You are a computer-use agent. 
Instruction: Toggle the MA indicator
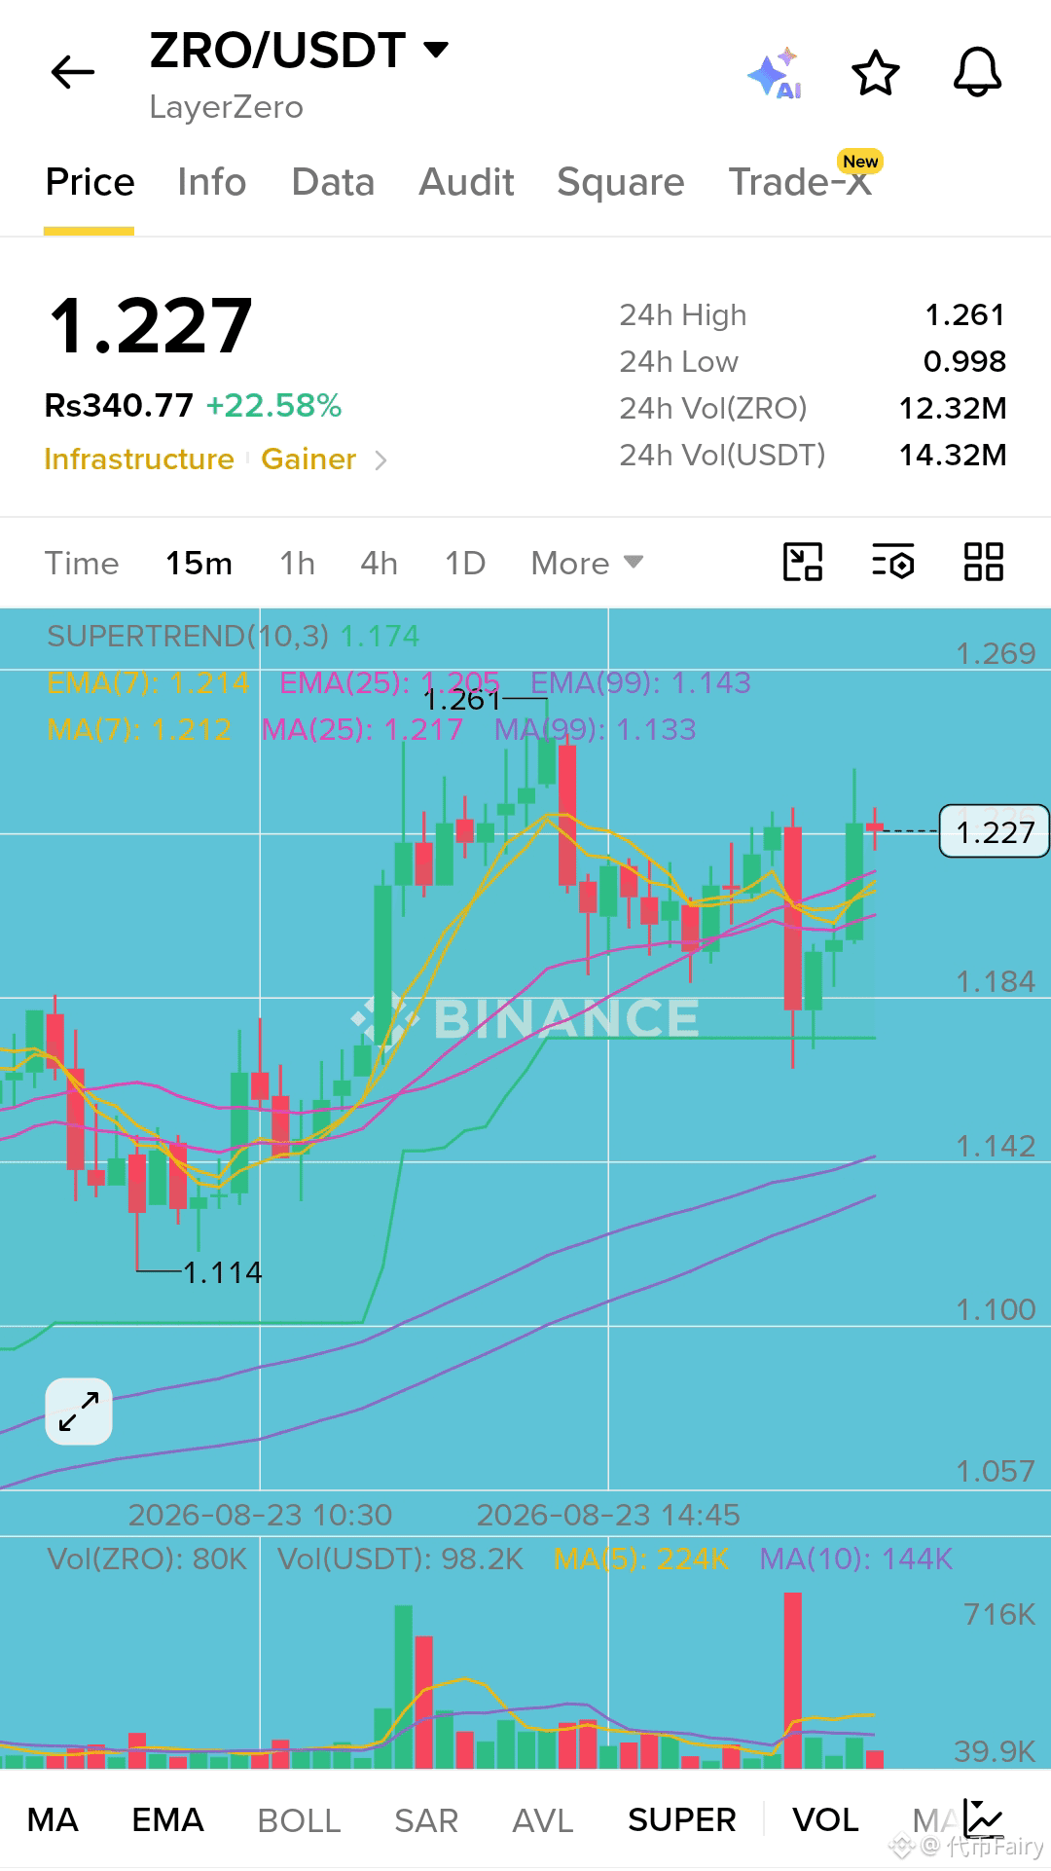(x=53, y=1819)
